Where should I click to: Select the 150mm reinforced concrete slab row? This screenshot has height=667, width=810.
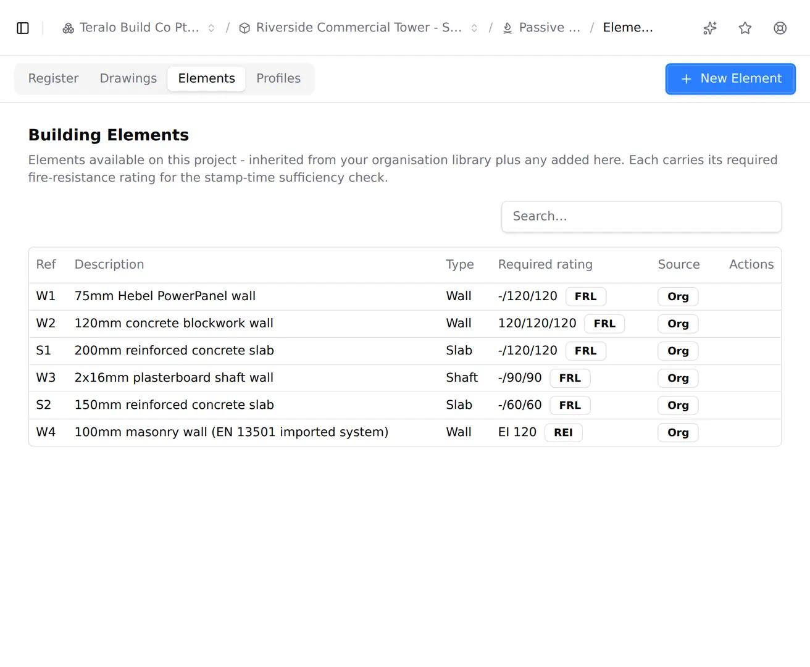click(405, 405)
